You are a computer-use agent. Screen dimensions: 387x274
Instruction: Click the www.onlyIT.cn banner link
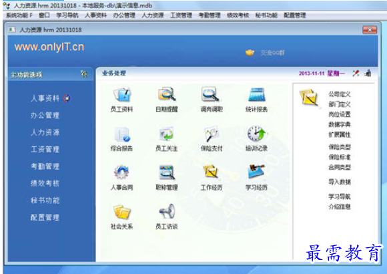click(49, 47)
